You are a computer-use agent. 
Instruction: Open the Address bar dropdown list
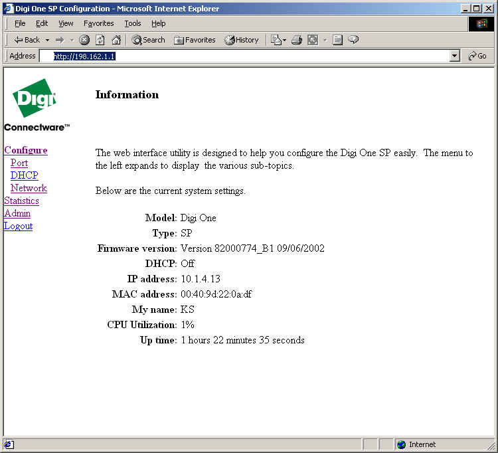coord(455,56)
